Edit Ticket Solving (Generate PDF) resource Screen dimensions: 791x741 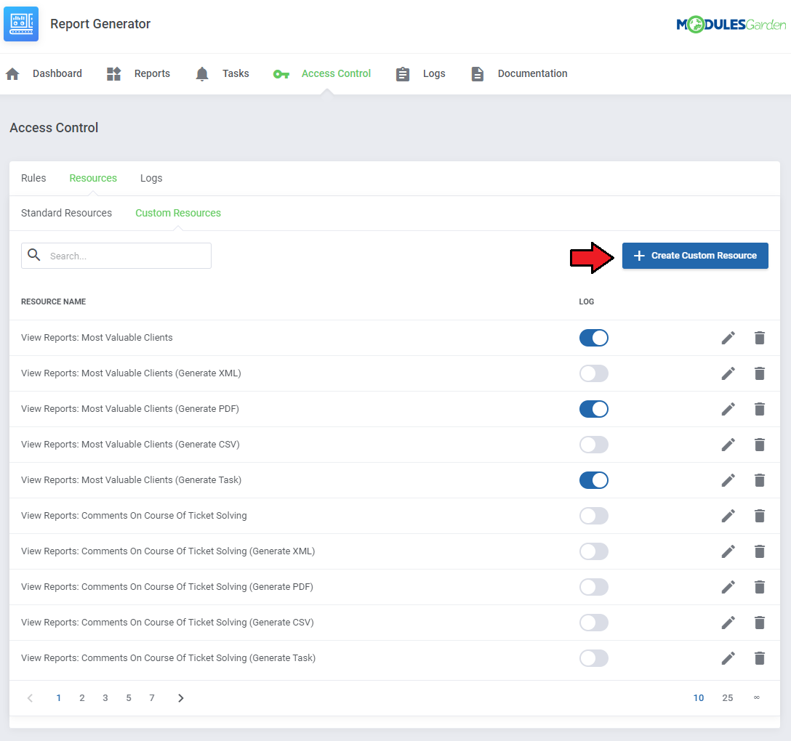(x=728, y=587)
